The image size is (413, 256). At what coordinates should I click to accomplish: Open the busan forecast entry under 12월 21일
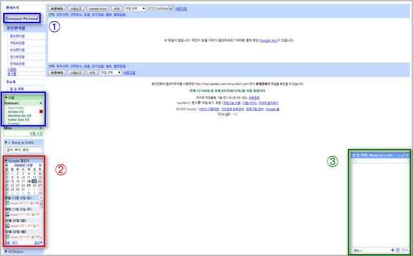pyautogui.click(x=25, y=226)
